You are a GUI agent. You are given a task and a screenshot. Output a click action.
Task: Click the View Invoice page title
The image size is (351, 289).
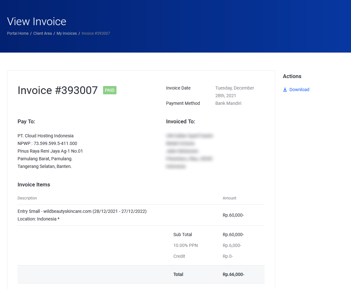(37, 21)
